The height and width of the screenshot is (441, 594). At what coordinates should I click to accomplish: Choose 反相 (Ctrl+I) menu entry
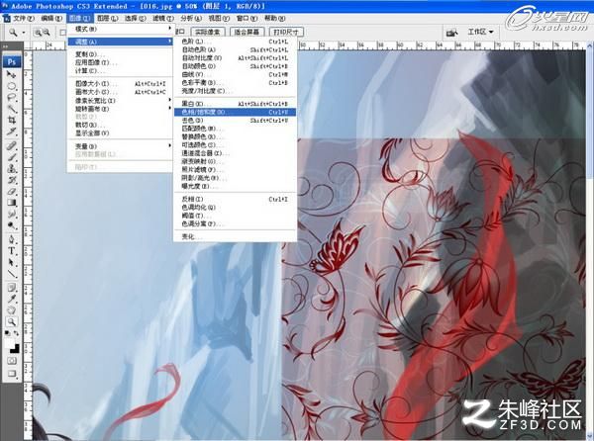click(x=235, y=199)
